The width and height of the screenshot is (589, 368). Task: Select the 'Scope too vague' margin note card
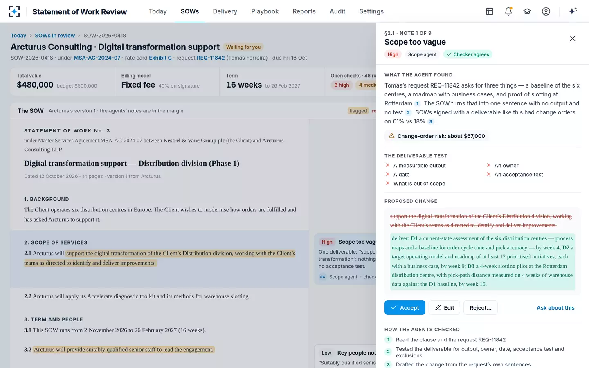coord(346,259)
